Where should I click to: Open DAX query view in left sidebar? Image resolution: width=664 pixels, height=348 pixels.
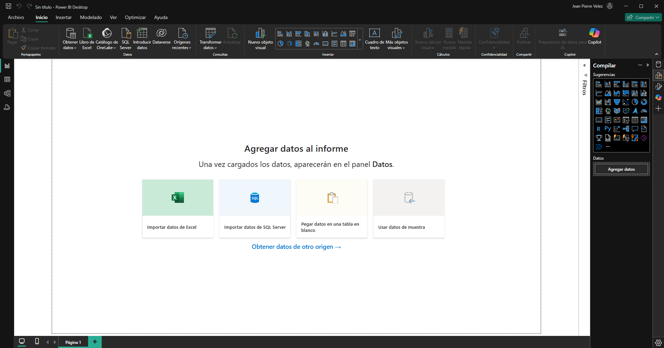pyautogui.click(x=7, y=107)
